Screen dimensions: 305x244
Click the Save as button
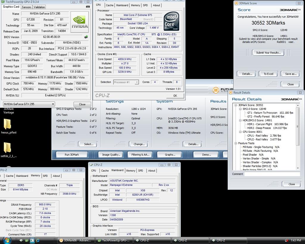click(x=291, y=74)
